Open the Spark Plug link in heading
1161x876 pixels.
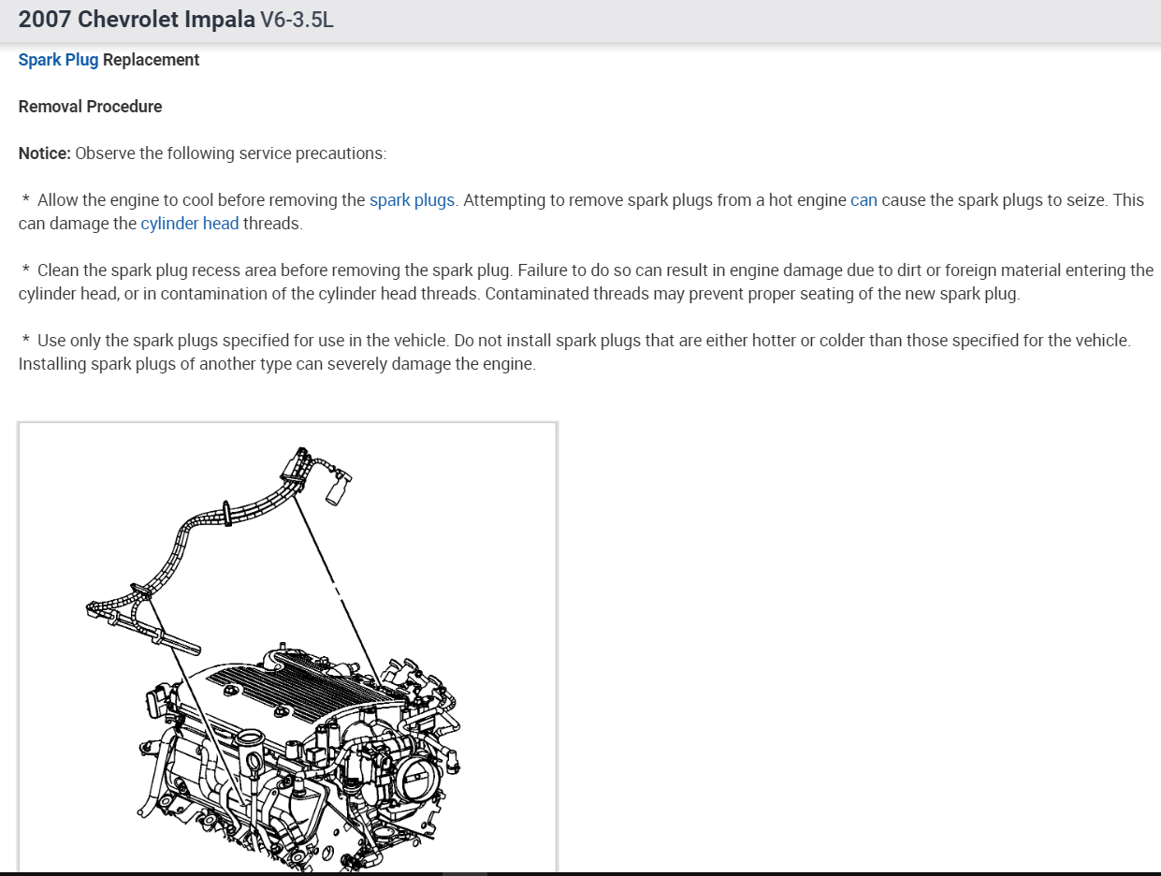tap(58, 60)
